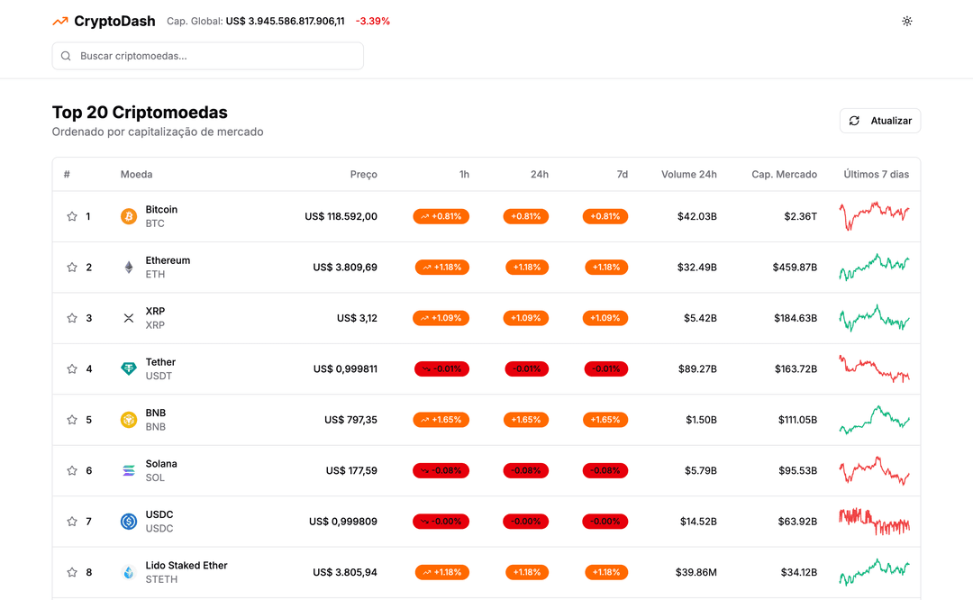The image size is (973, 600).
Task: Open XRP's 7-day sparkline chart
Action: pos(874,318)
